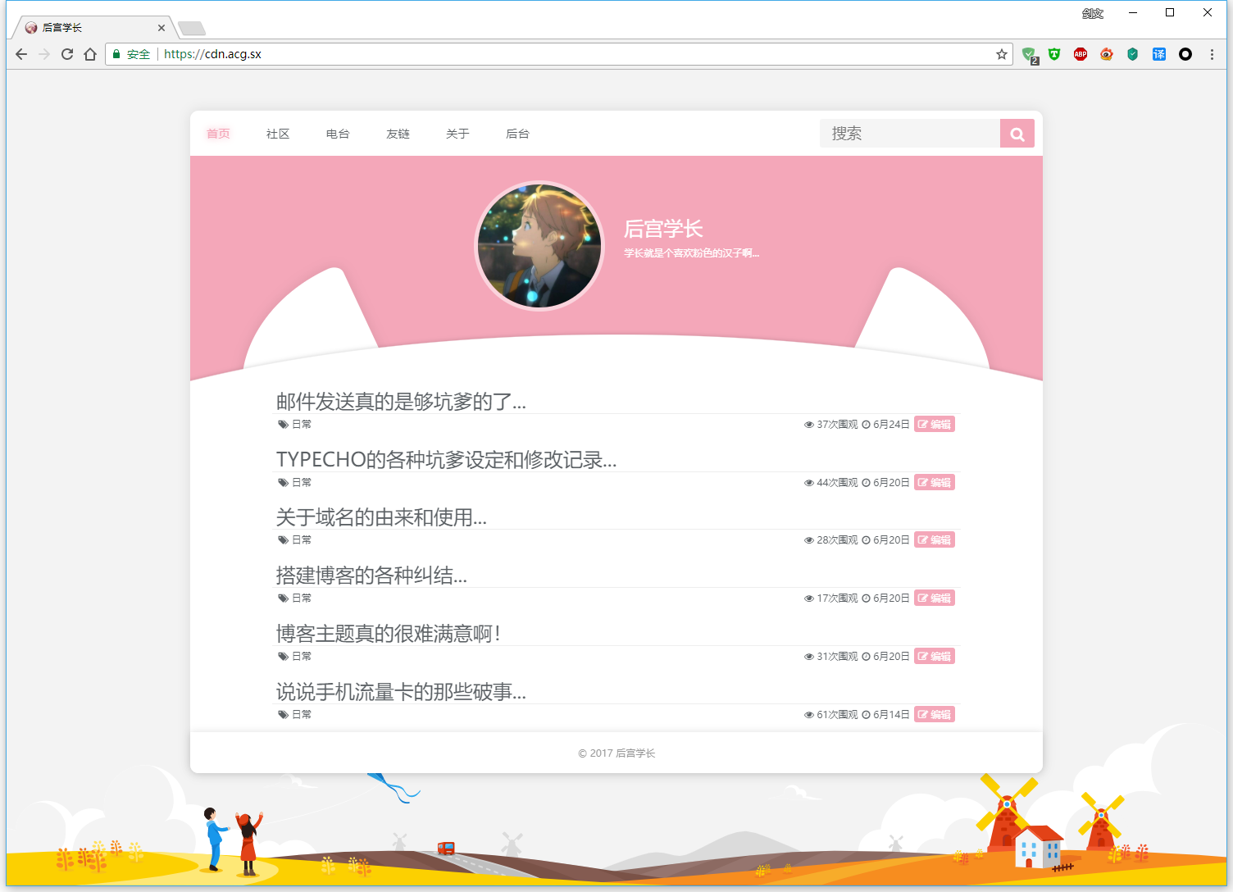Click 编辑 for 说说手机流量卡 post
Screen dimensions: 1233x892
(935, 714)
